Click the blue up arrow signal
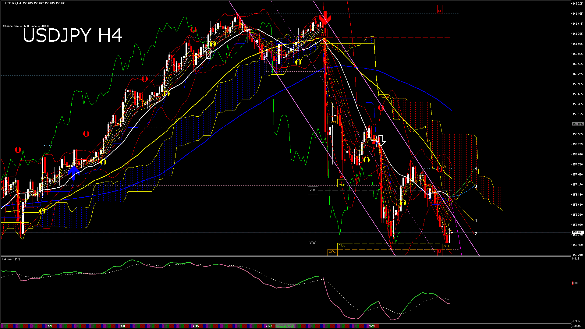 (73, 173)
